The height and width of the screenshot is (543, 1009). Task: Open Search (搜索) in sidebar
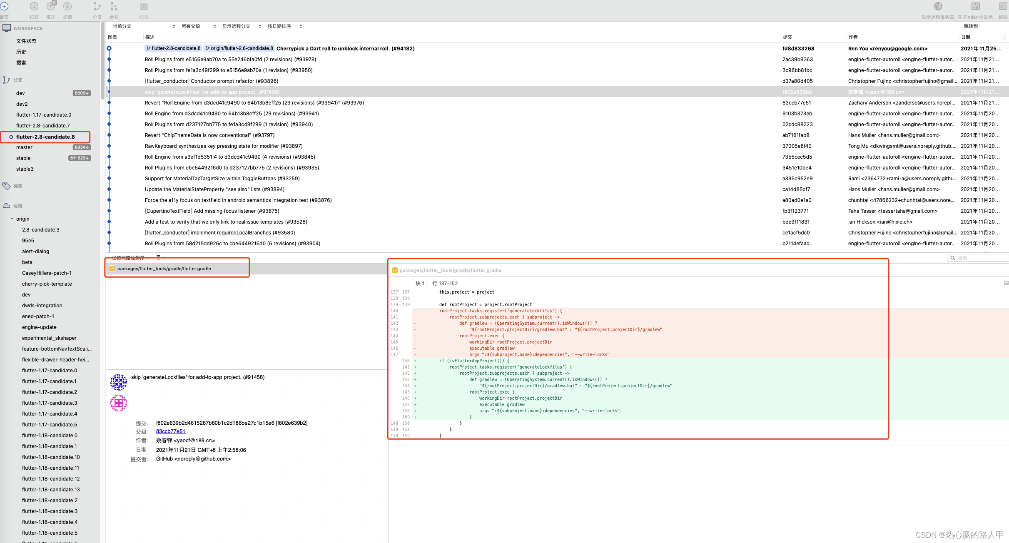pos(21,62)
